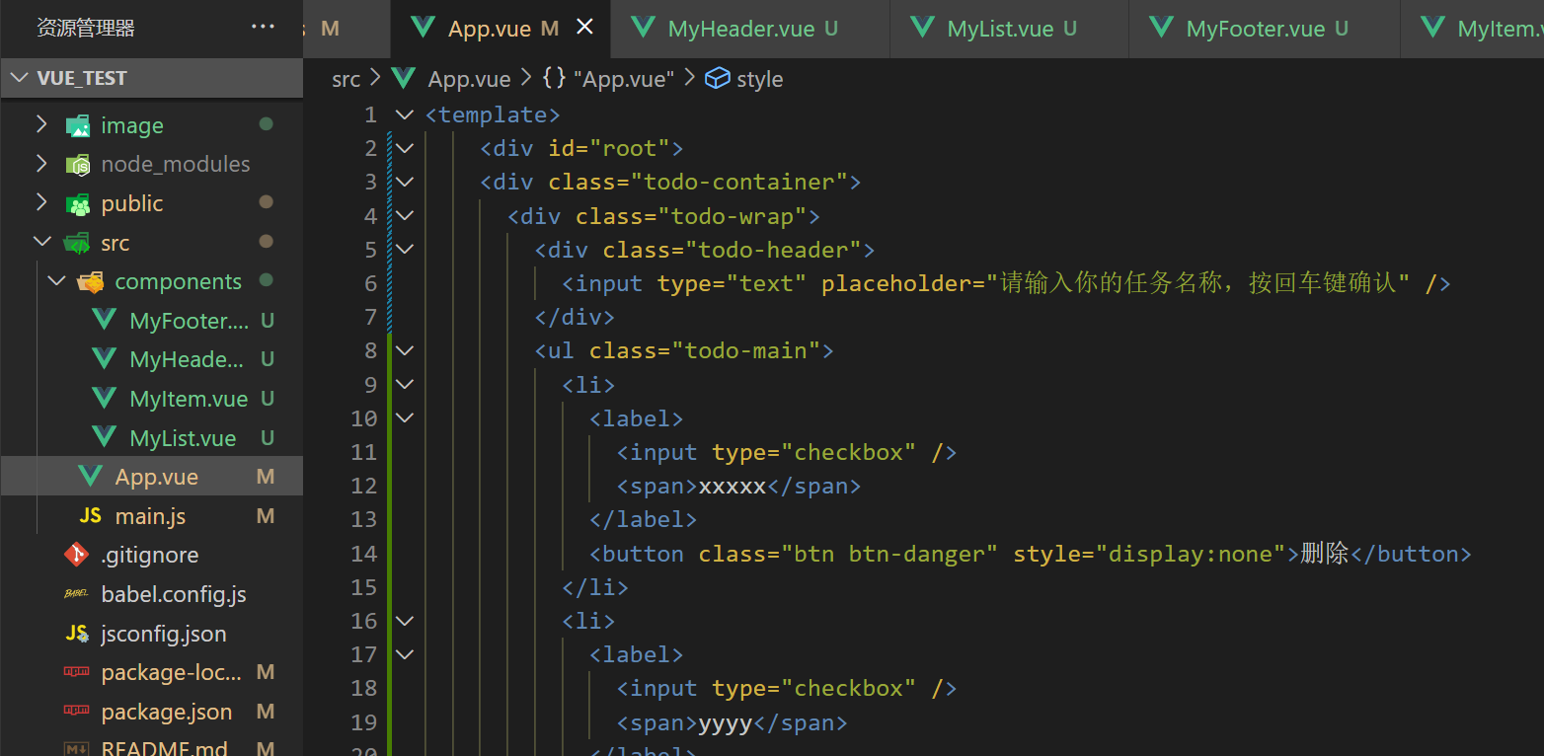
Task: Open the explorer more actions ellipsis
Action: pyautogui.click(x=264, y=27)
